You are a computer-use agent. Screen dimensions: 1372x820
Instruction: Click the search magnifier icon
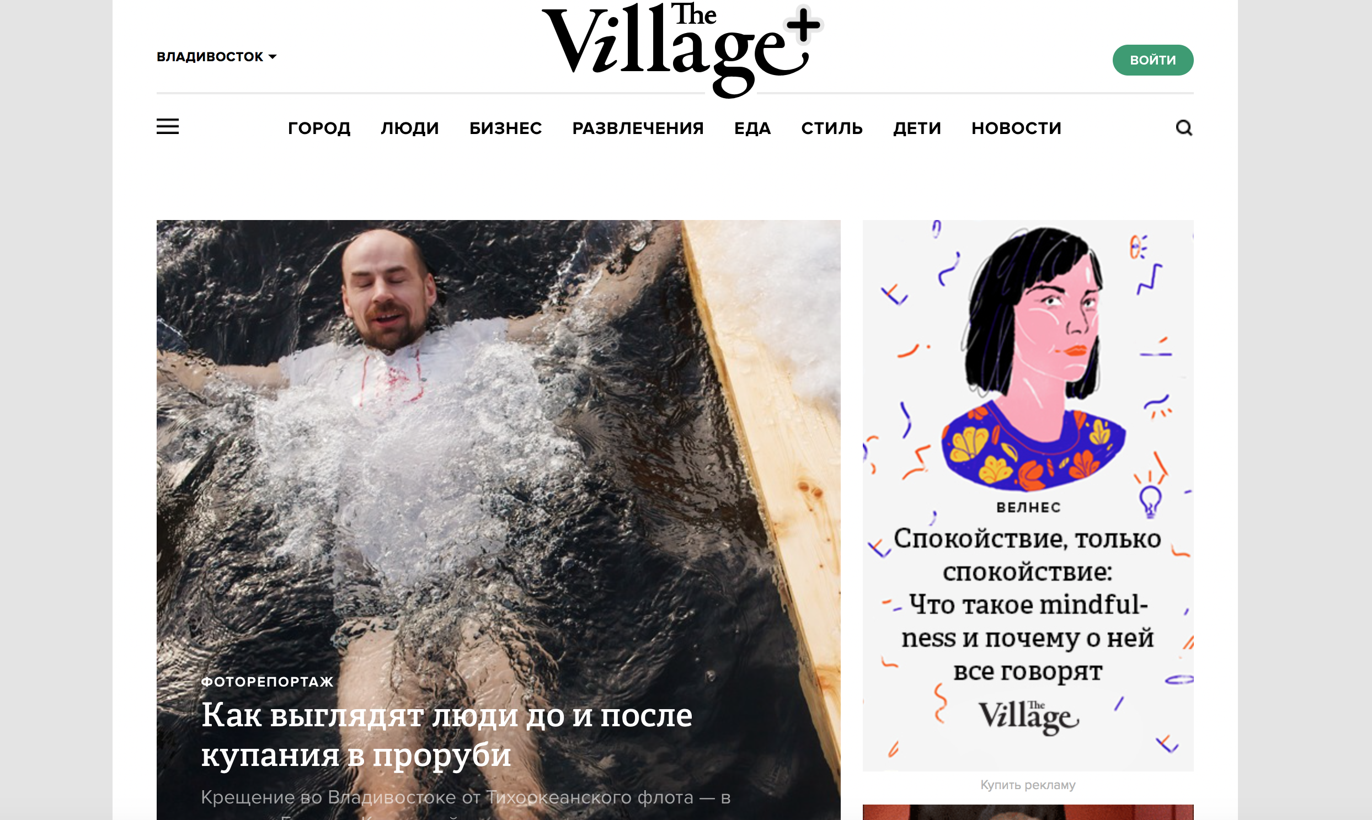1183,127
